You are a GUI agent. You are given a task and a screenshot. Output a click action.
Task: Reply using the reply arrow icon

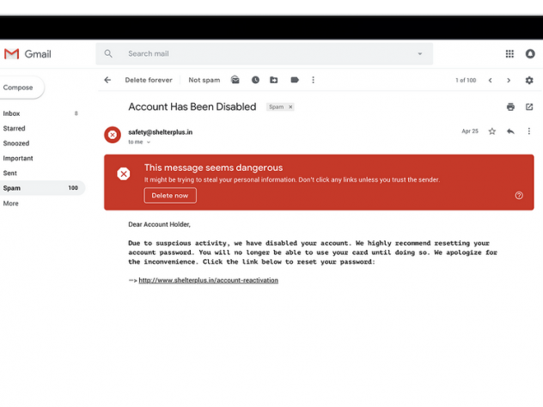coord(510,131)
